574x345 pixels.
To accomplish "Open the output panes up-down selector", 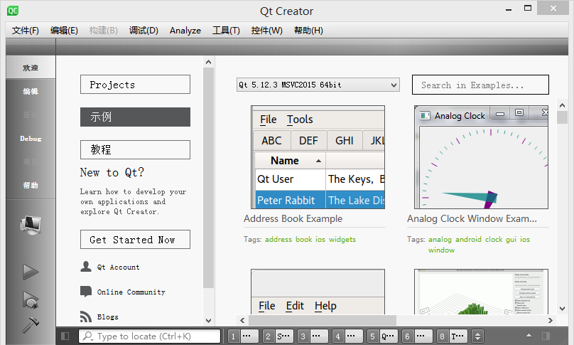I will 477,336.
